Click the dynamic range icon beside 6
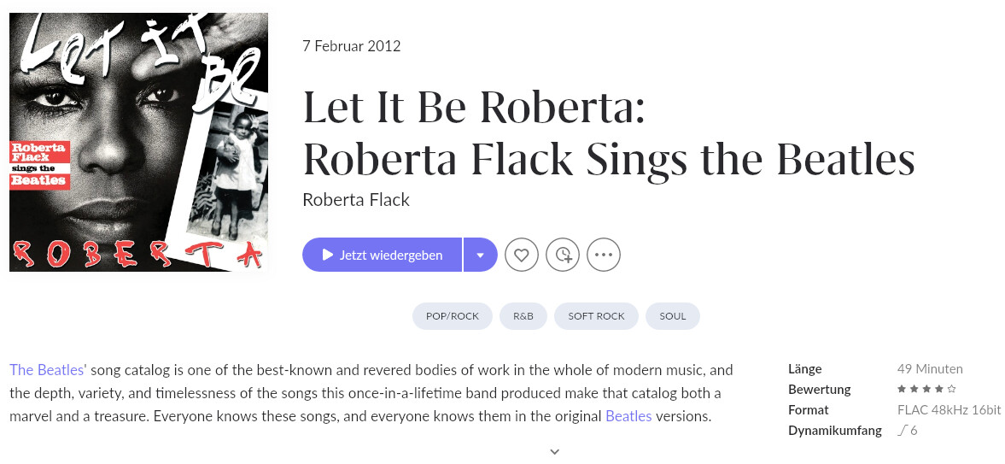The height and width of the screenshot is (464, 1005). (903, 430)
